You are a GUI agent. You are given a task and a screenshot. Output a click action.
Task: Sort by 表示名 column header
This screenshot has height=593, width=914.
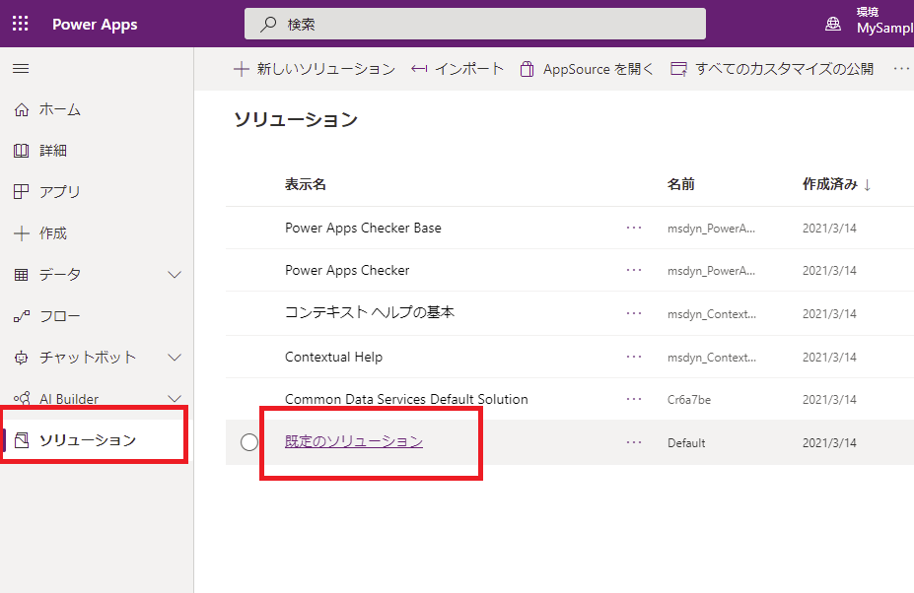click(x=306, y=184)
